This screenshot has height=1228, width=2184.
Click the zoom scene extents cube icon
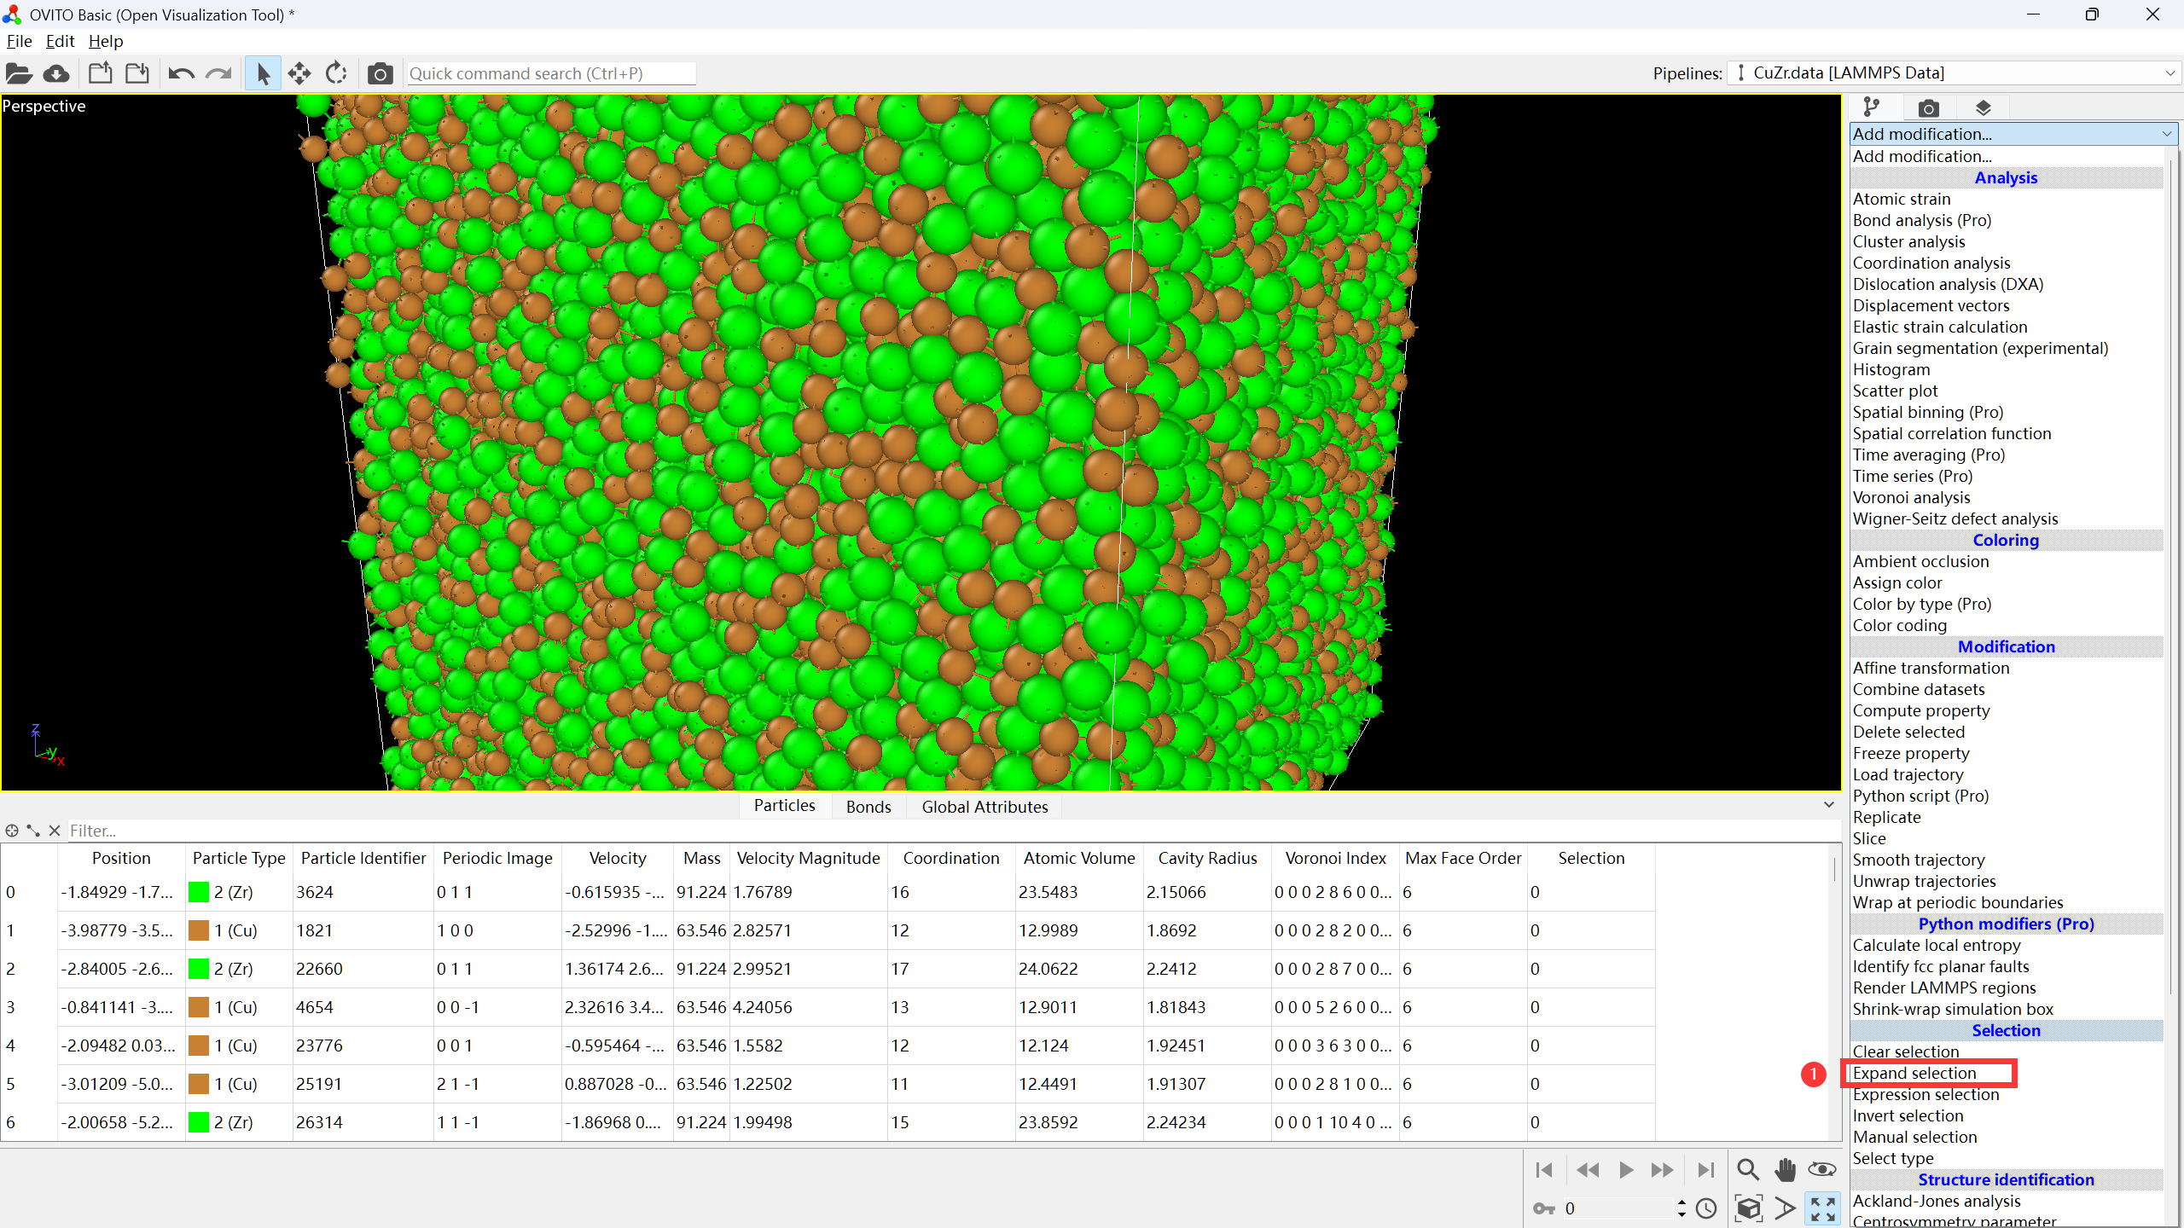(x=1748, y=1208)
